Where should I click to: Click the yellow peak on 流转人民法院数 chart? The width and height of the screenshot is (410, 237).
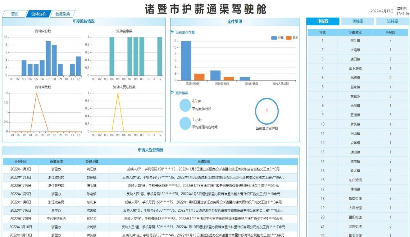click(118, 93)
